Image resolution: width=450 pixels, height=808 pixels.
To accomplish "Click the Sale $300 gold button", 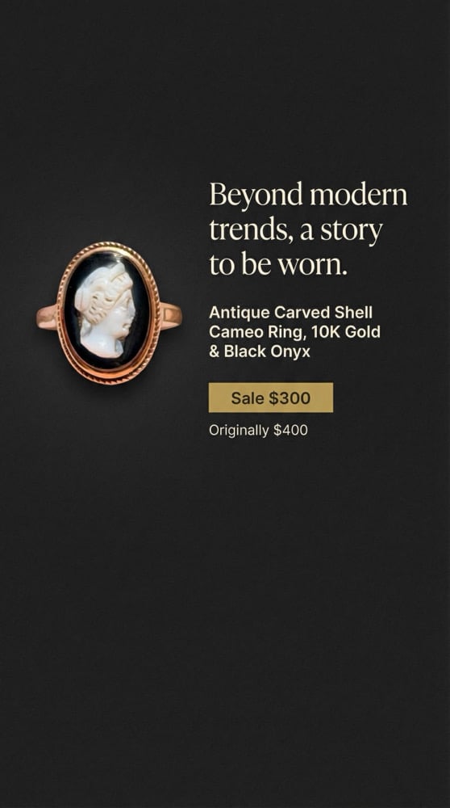I will (270, 398).
